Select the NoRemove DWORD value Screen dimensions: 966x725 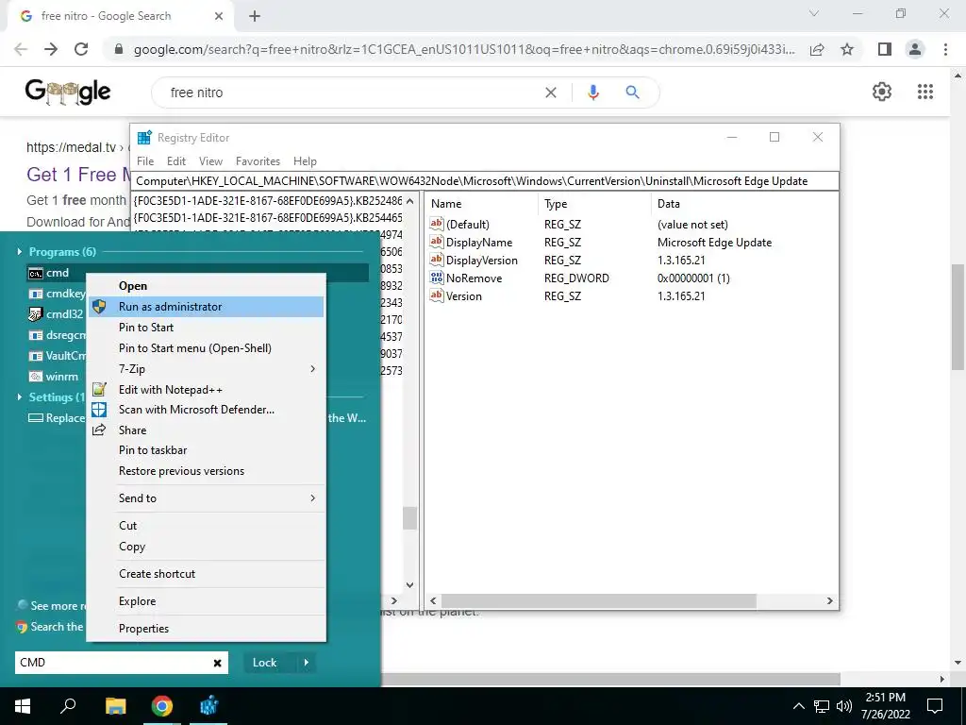click(x=474, y=278)
